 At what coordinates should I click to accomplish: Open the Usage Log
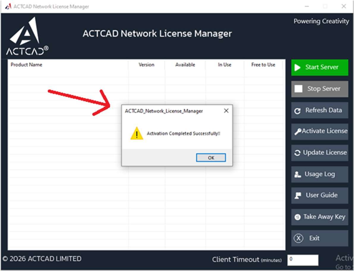pyautogui.click(x=320, y=174)
